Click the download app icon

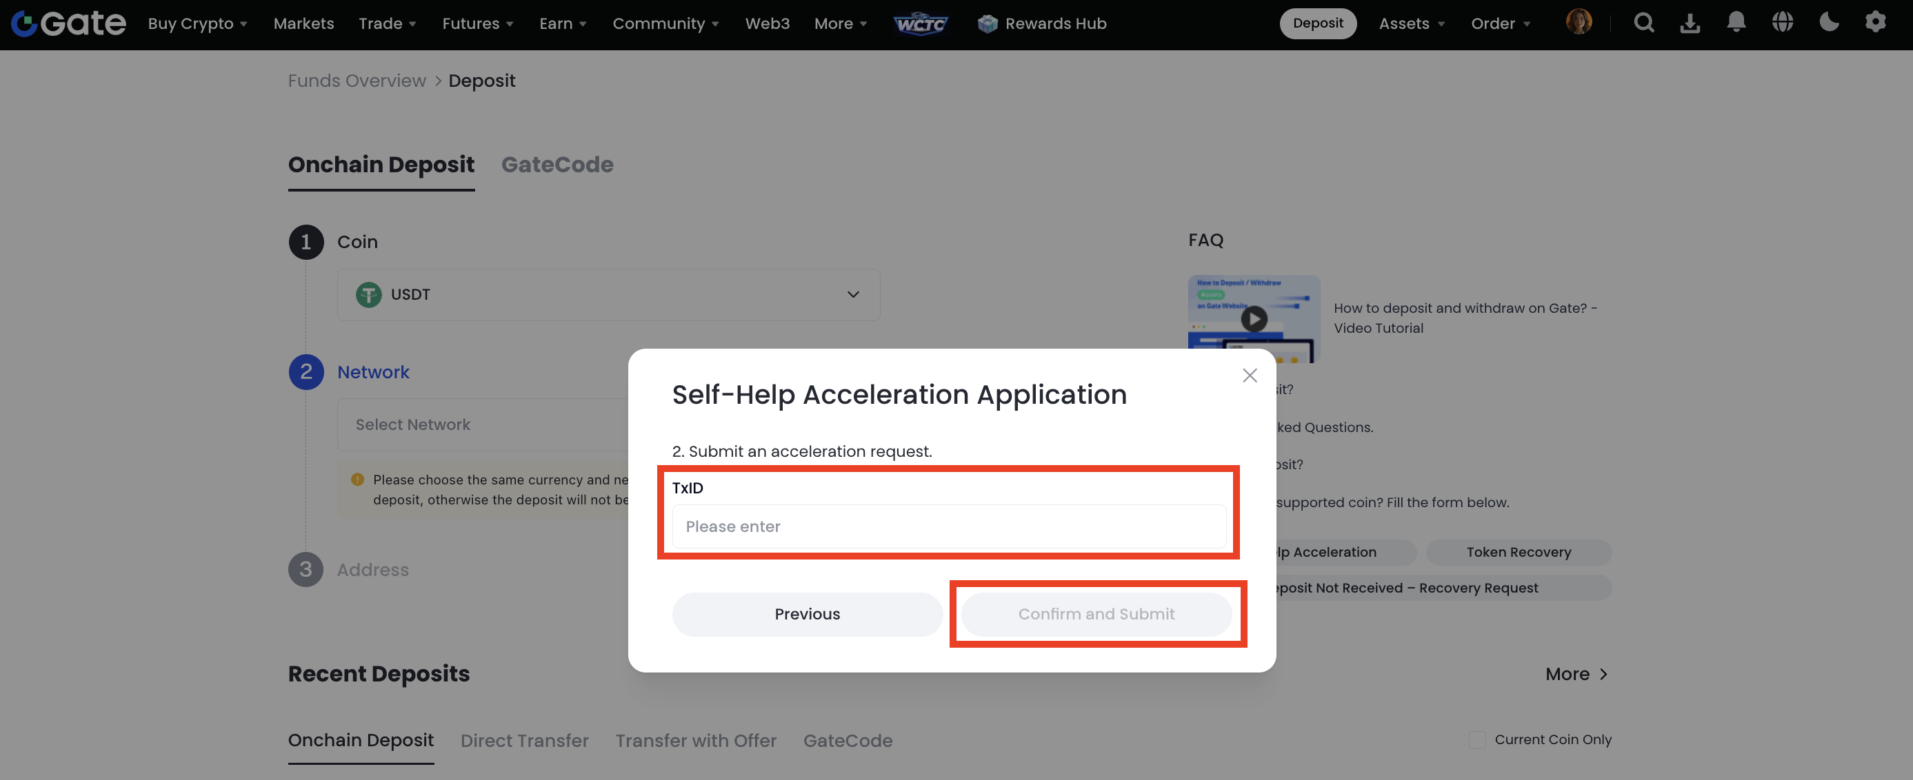pyautogui.click(x=1690, y=23)
